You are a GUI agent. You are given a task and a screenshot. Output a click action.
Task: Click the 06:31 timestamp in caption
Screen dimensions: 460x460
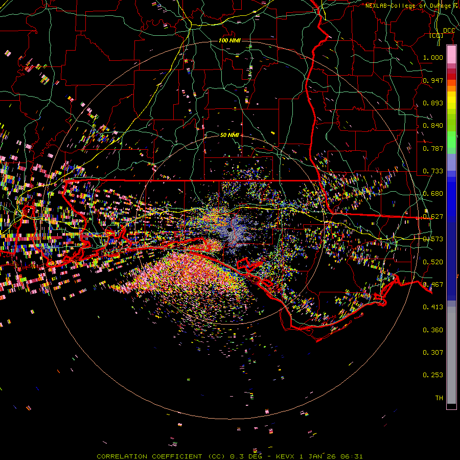pos(352,456)
